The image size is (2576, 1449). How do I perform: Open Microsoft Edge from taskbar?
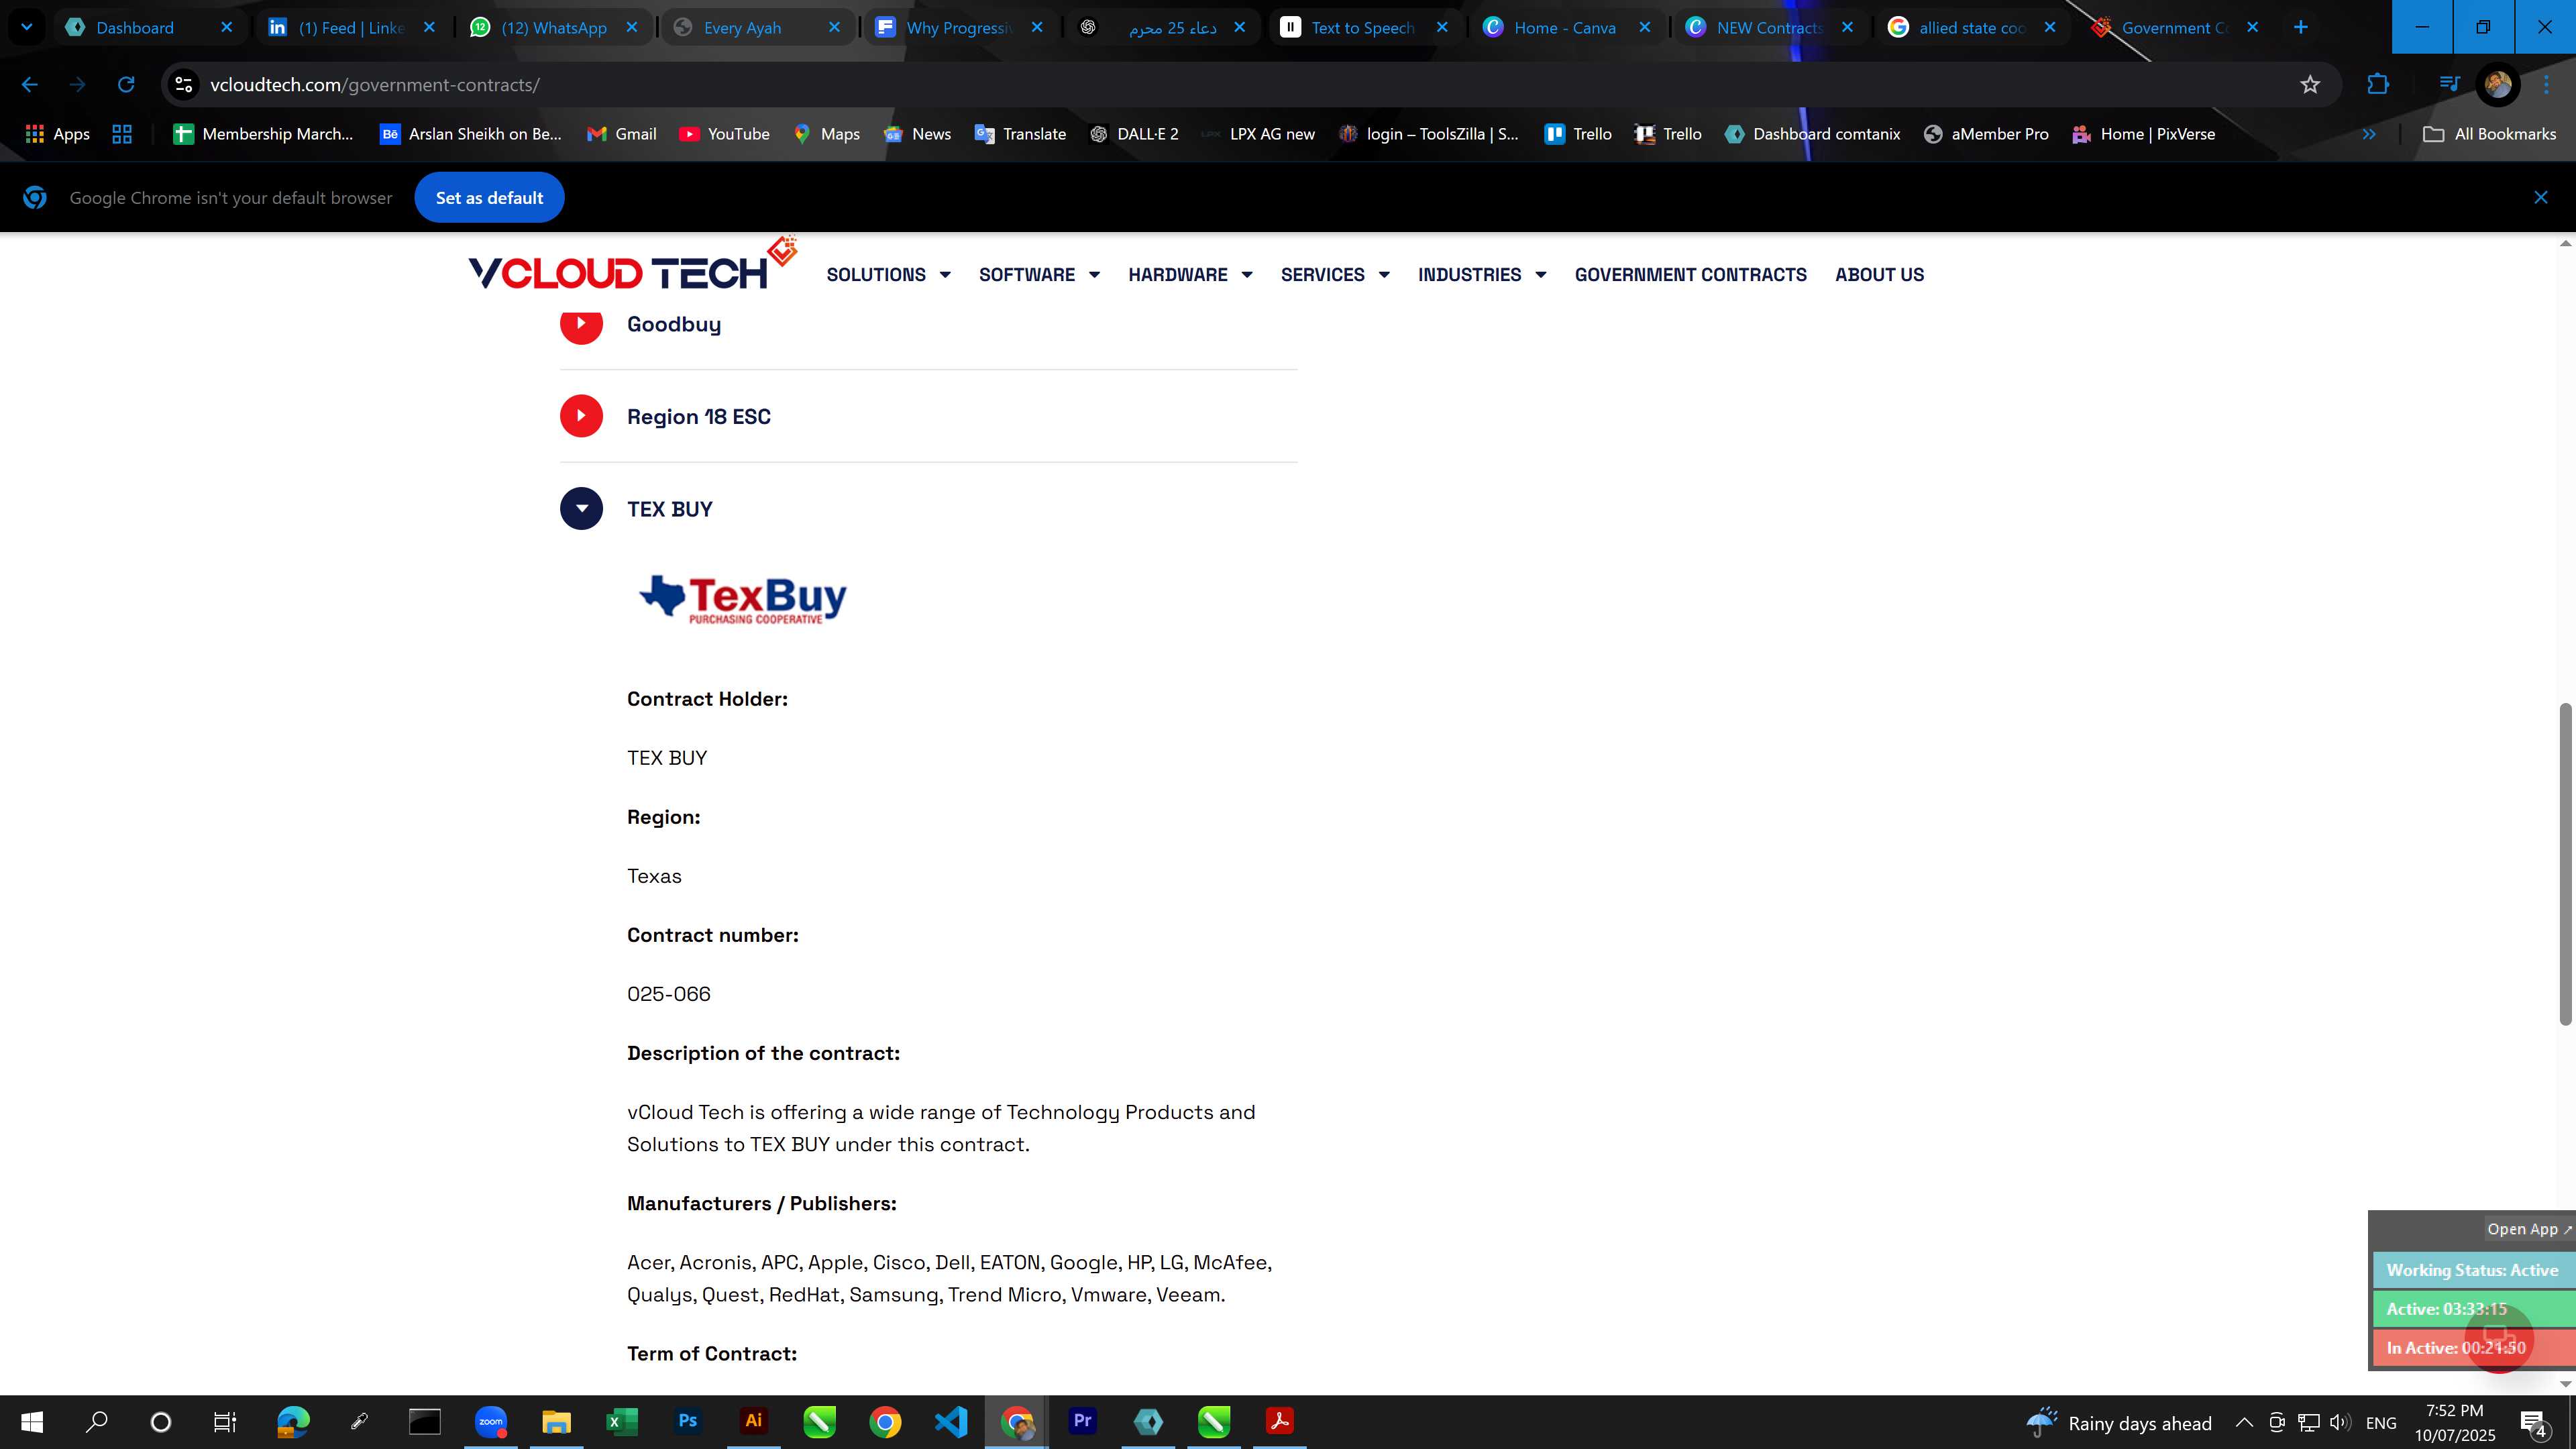[x=293, y=1422]
